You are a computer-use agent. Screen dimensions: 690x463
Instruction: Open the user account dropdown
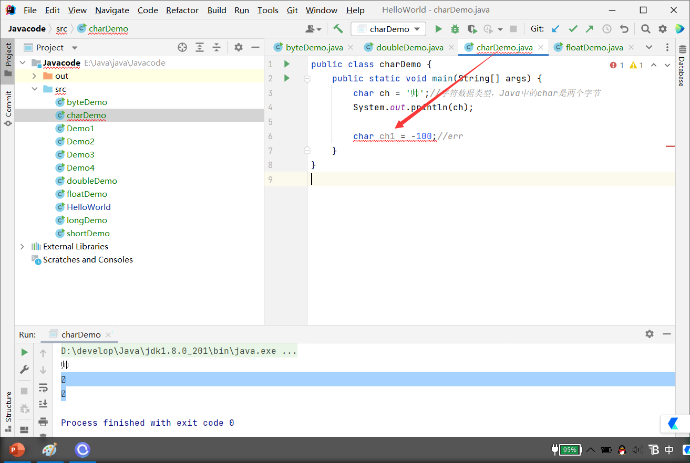314,29
